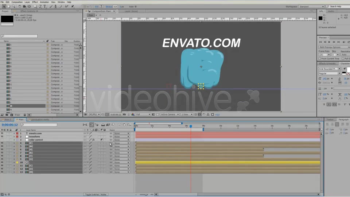This screenshot has height=197, width=350.
Task: Open the Composition menu
Action: pyautogui.click(x=17, y=2)
